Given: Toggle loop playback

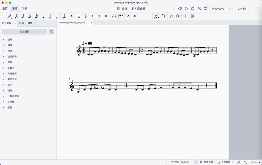Looking at the screenshot, I should coord(193,9).
